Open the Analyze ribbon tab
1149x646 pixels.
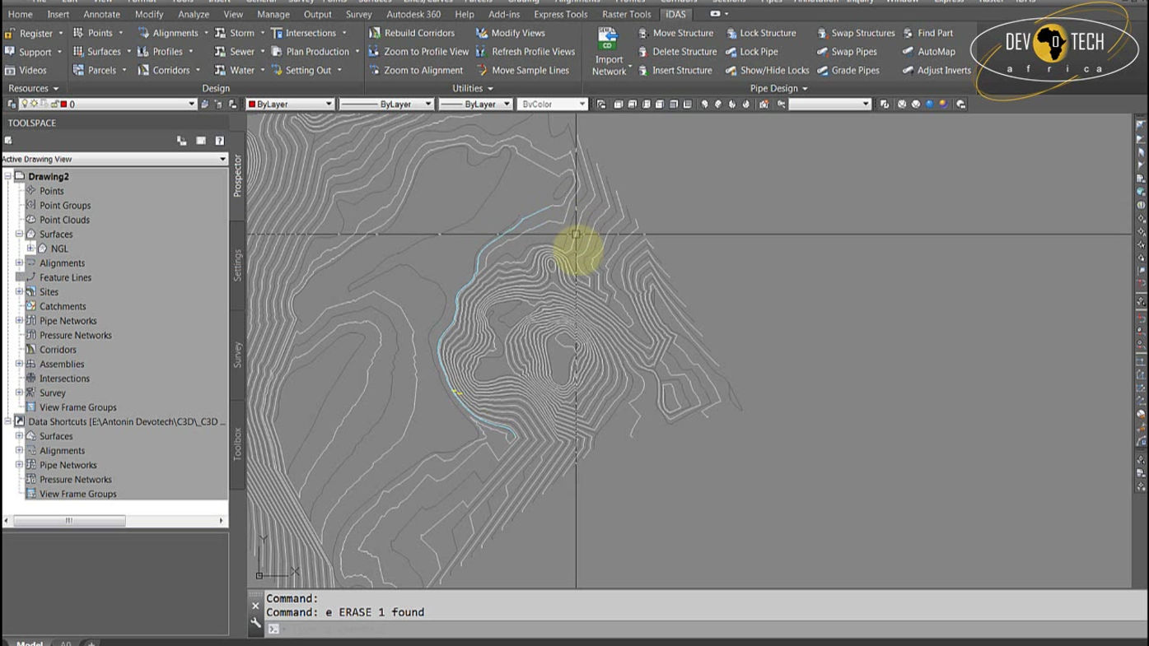pos(194,14)
